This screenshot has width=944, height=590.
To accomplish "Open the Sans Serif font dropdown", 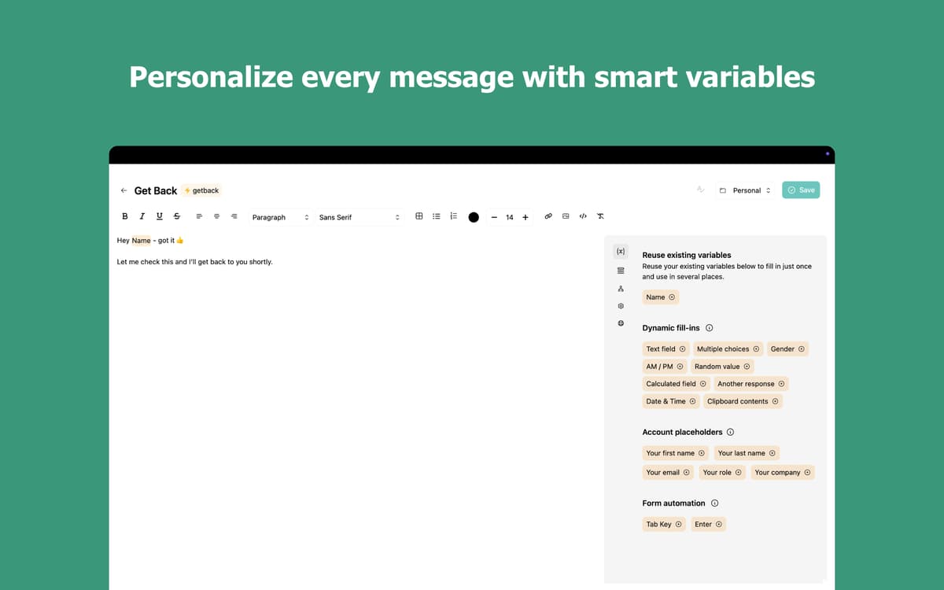I will pyautogui.click(x=359, y=217).
